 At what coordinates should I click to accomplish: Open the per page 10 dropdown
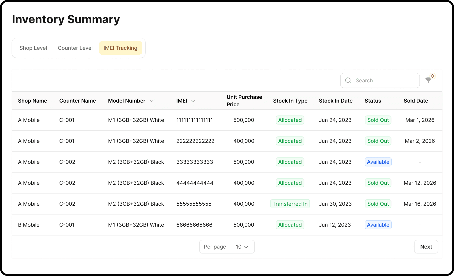pos(242,247)
